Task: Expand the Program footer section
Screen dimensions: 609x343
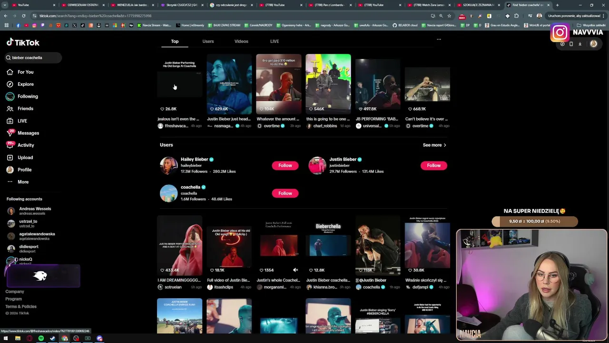Action: tap(13, 299)
